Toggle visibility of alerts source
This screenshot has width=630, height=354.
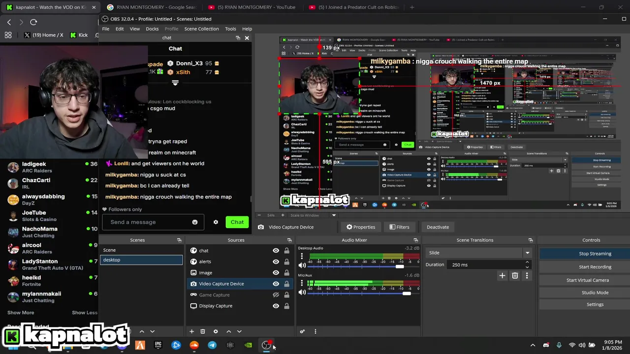point(276,262)
